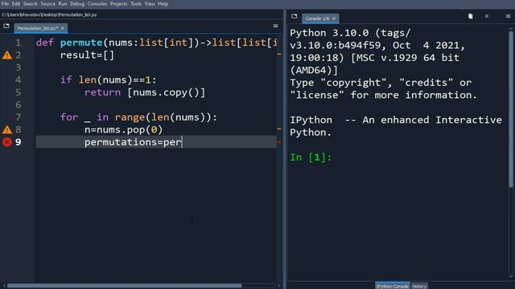This screenshot has height=289, width=515.
Task: Click the error icon on line 9
Action: click(7, 142)
